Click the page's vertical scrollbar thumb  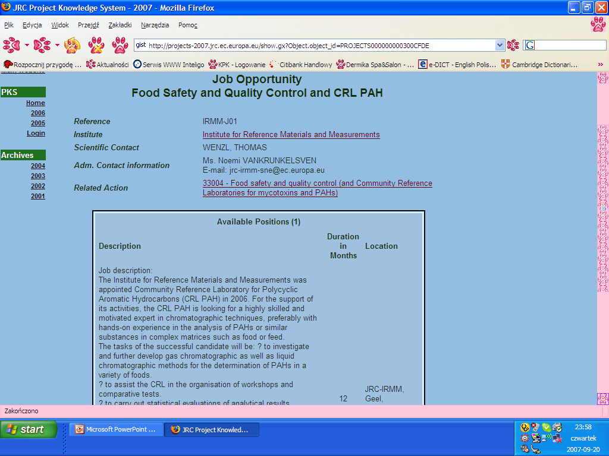coord(603,208)
